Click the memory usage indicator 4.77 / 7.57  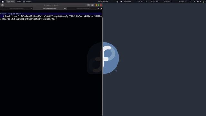click(151, 2)
